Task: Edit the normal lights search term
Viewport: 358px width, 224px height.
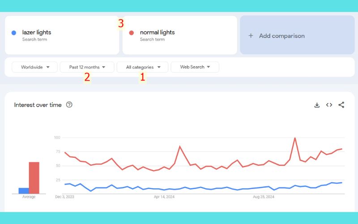Action: pos(157,32)
